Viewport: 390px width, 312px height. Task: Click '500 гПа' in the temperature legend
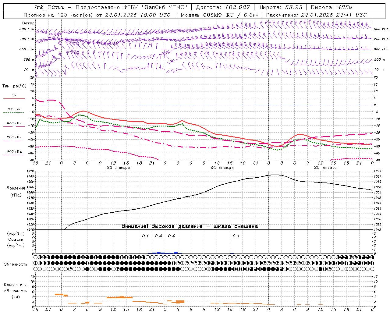coord(14,151)
